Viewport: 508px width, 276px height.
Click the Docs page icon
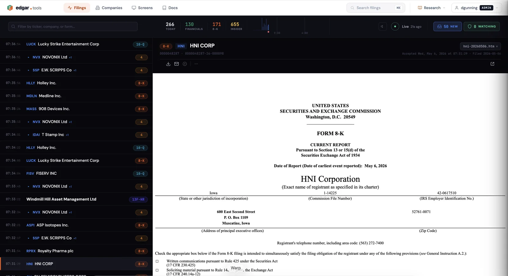point(164,8)
